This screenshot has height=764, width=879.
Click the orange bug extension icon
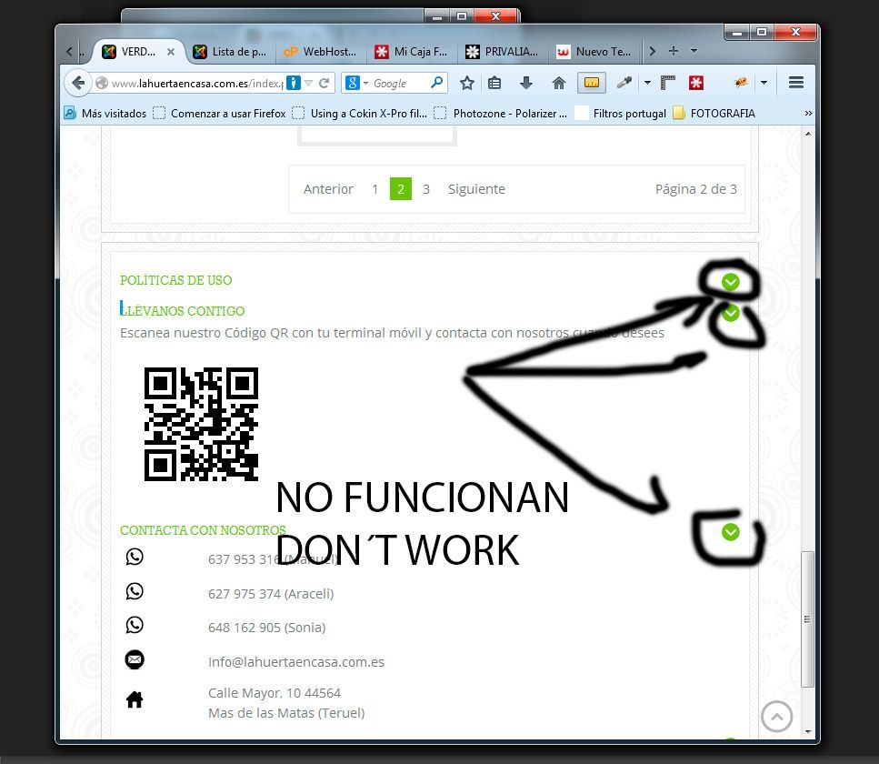tap(741, 83)
